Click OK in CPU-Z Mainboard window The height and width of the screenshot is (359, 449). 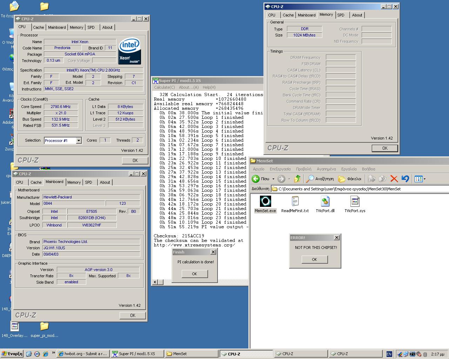tap(133, 315)
